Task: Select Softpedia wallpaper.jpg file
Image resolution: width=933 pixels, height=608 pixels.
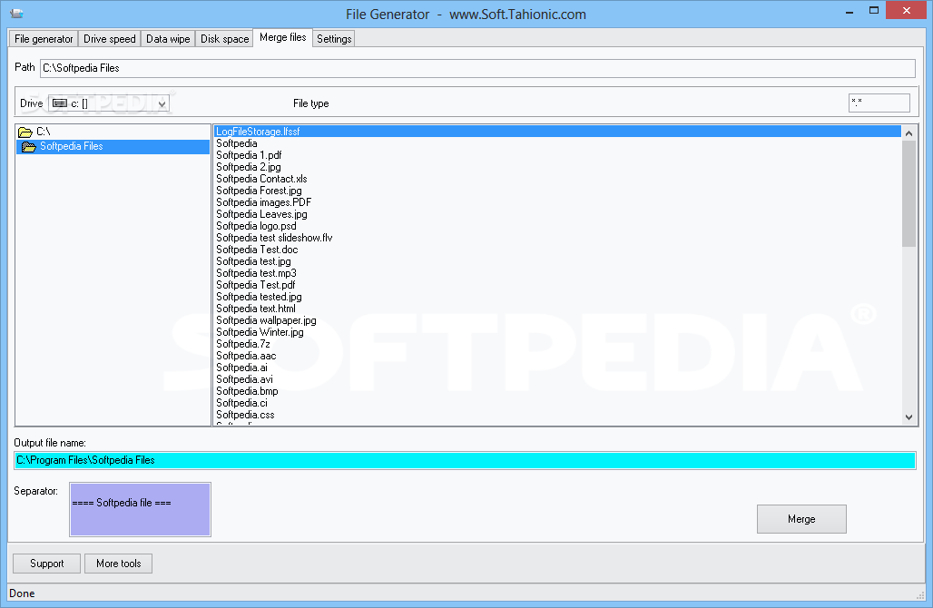Action: pos(557,320)
